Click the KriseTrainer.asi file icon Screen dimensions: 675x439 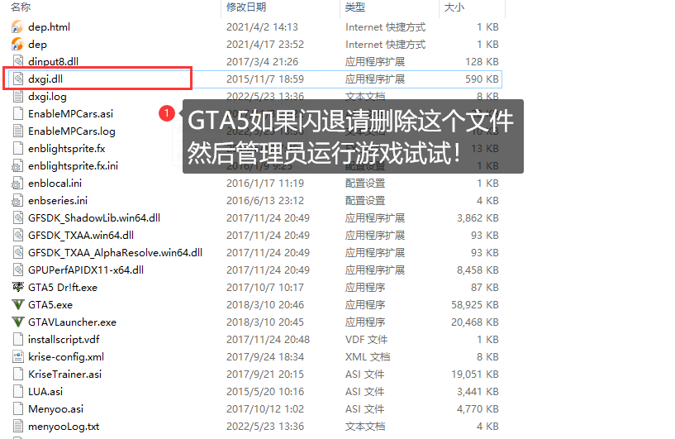pos(17,374)
